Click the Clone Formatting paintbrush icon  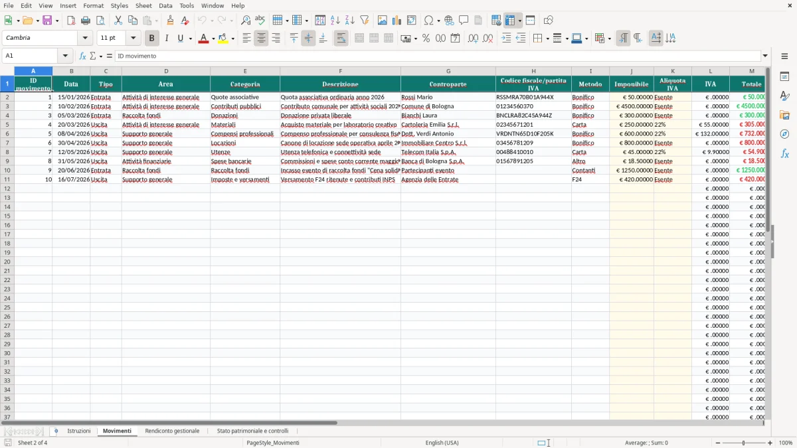click(170, 21)
